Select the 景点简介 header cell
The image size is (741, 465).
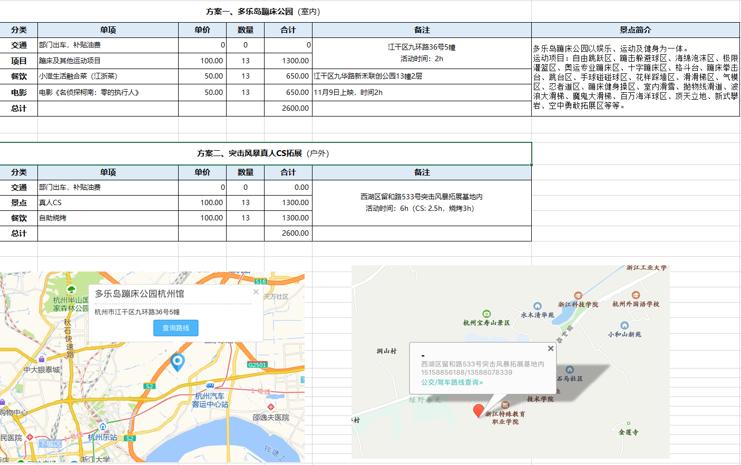635,30
